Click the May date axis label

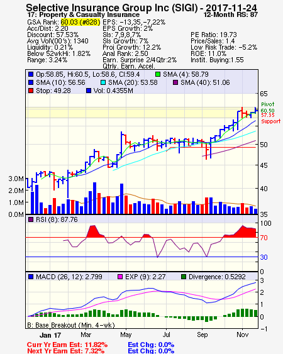[x=126, y=335]
